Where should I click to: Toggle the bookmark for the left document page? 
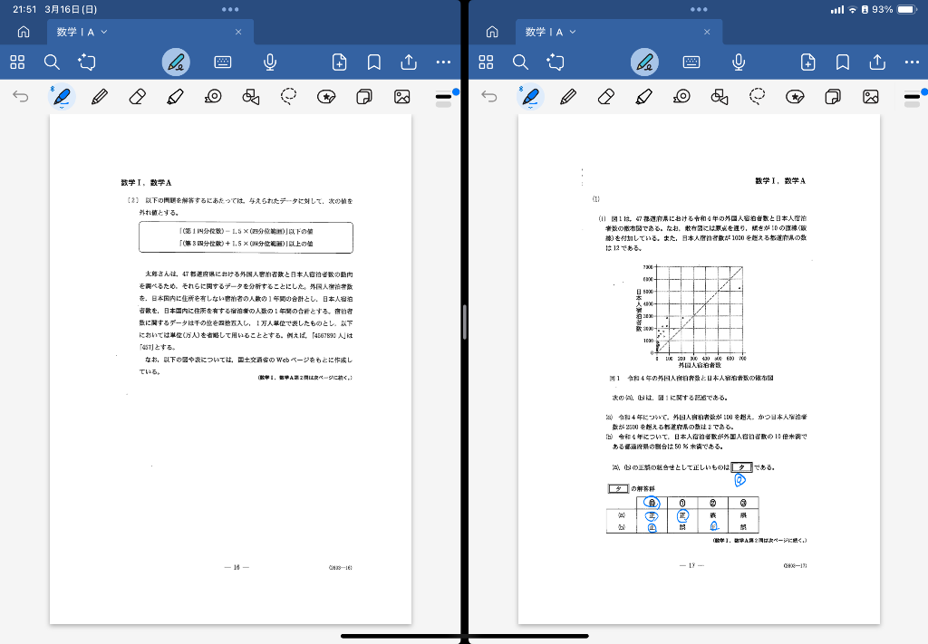coord(373,62)
